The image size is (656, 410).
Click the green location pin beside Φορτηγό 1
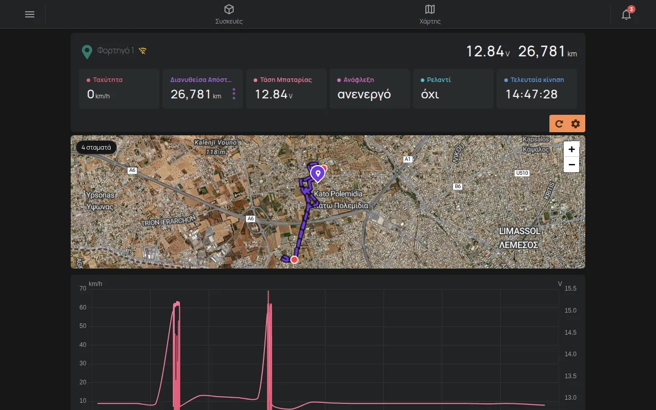point(87,51)
